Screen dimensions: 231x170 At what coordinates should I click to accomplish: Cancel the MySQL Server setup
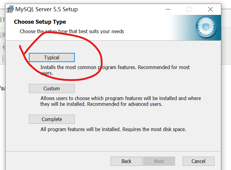click(198, 161)
